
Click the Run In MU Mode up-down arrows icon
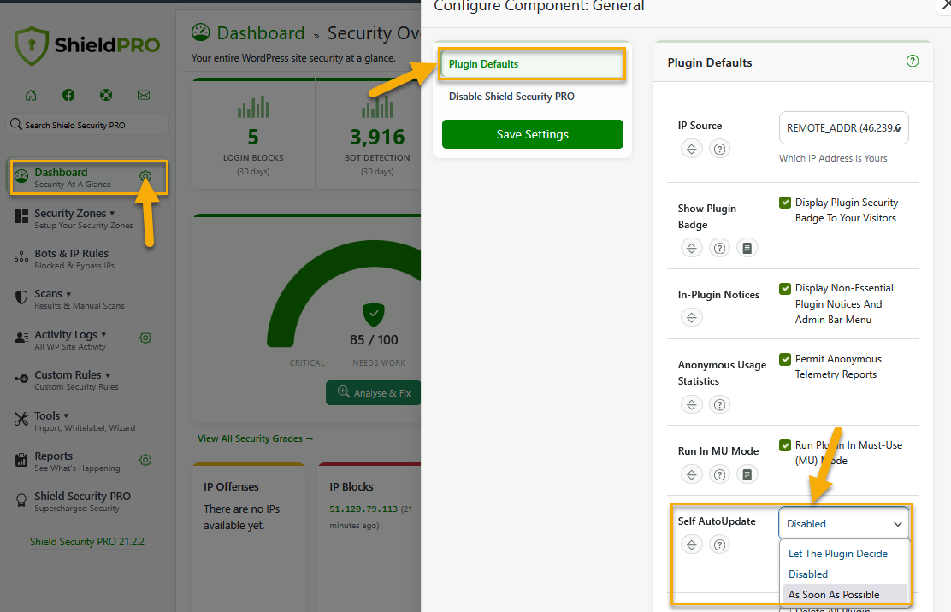pos(691,474)
